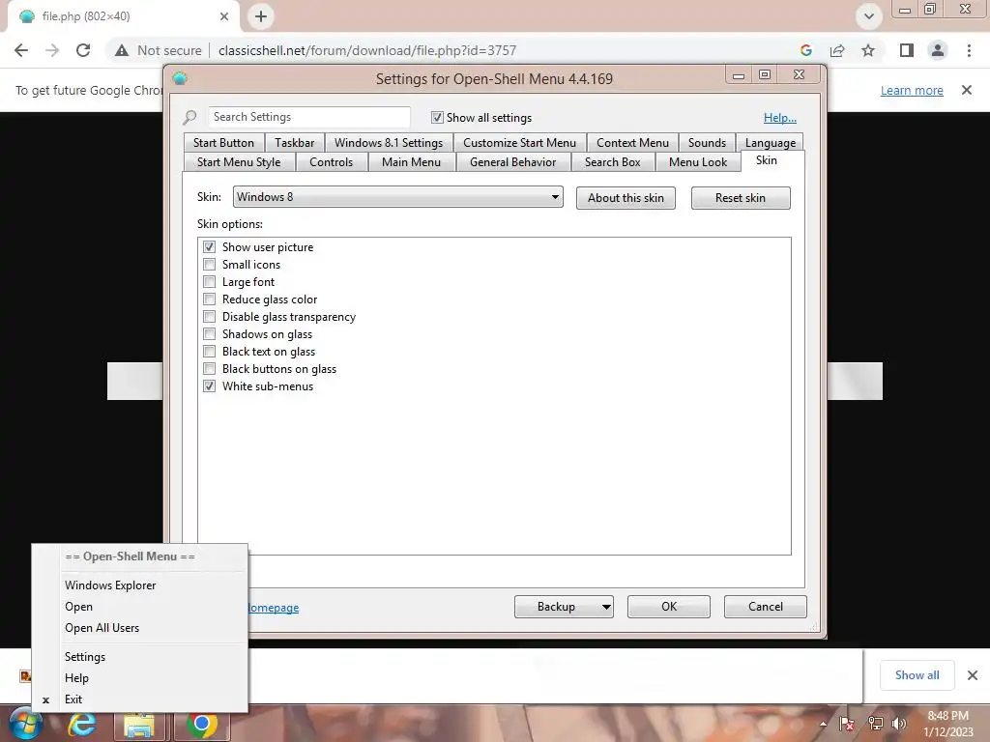Viewport: 990px width, 742px height.
Task: Open the Customize Start Menu tab
Action: pos(519,143)
